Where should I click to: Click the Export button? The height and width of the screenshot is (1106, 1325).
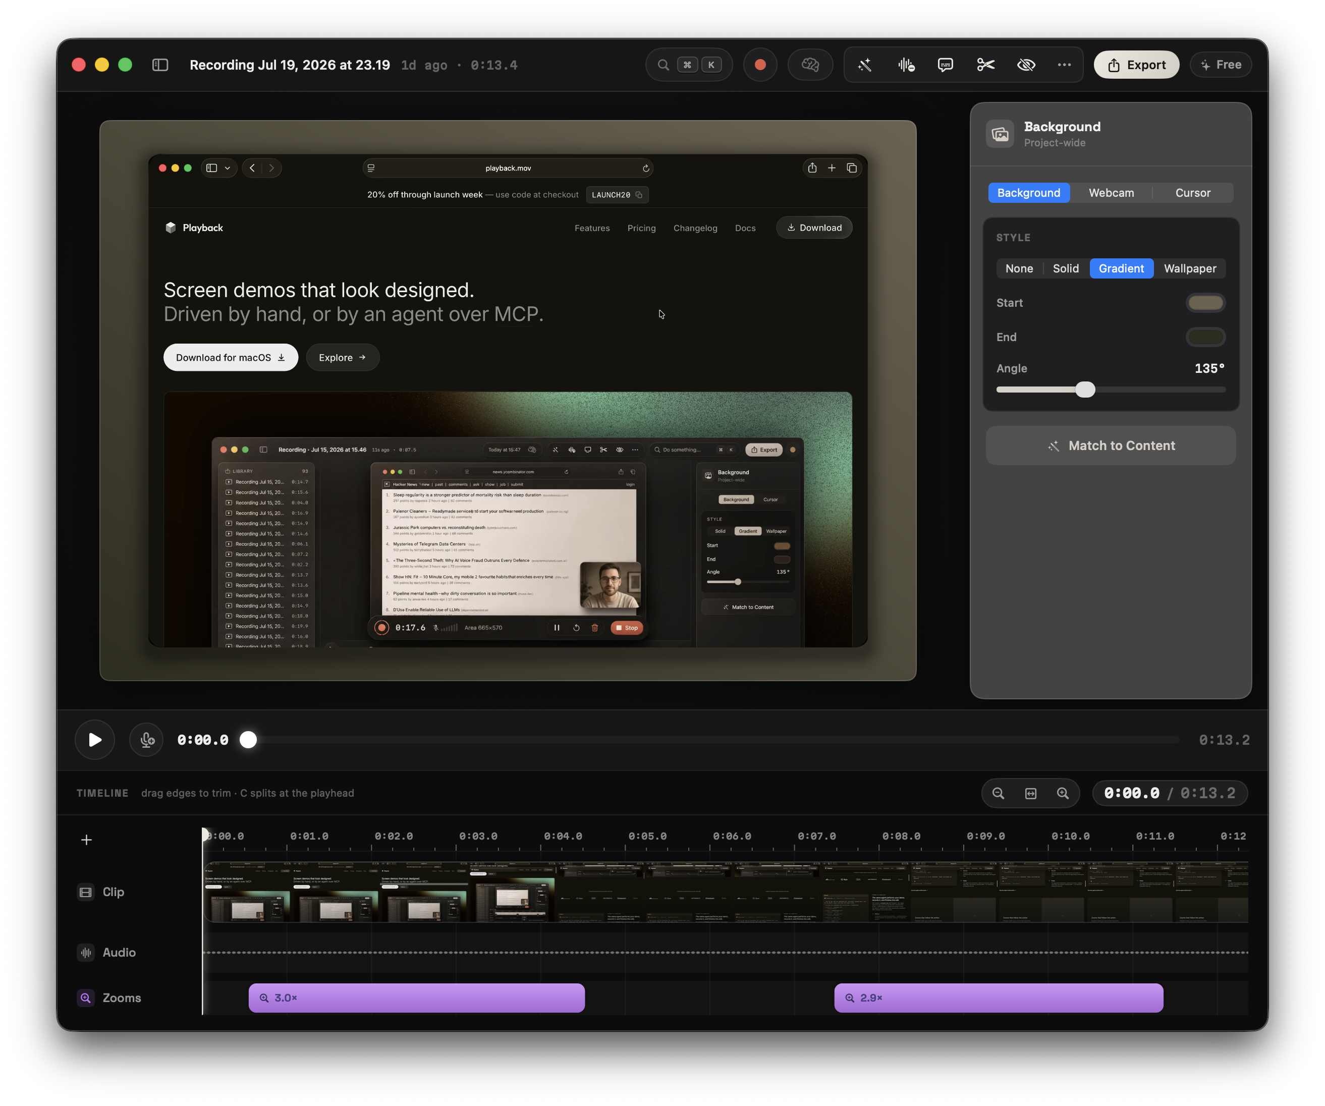tap(1136, 65)
